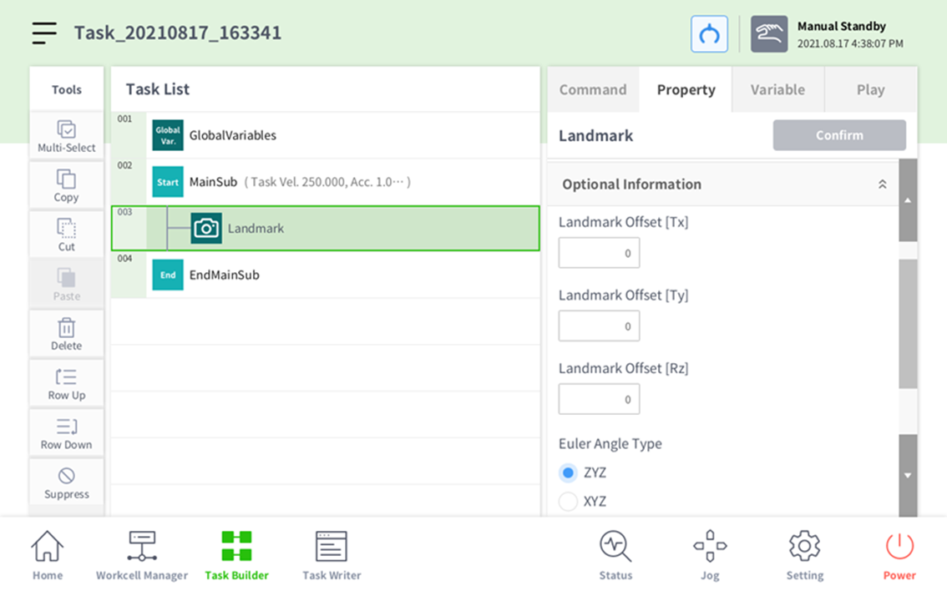Click the Delete trash icon
The width and height of the screenshot is (947, 591).
click(x=67, y=328)
